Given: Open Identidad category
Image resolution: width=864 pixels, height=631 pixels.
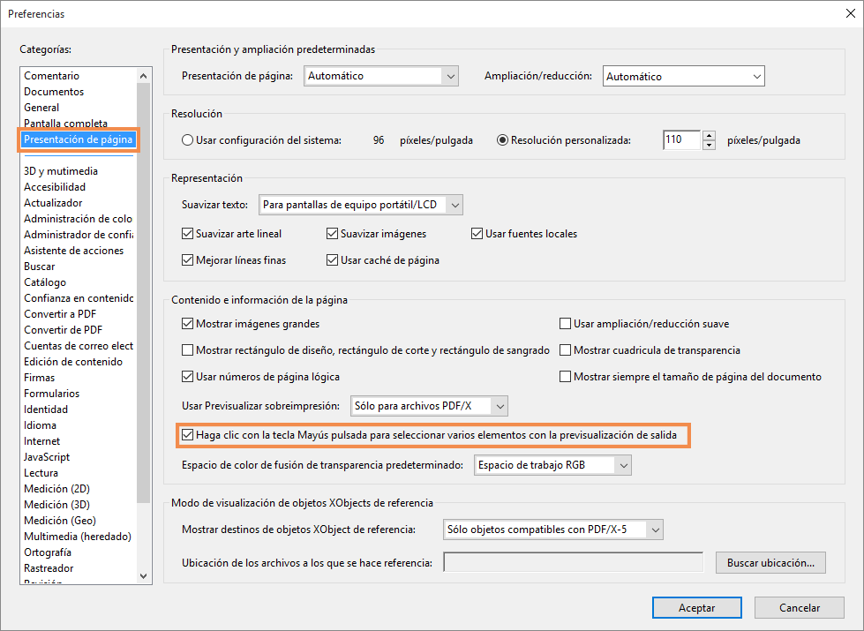Looking at the screenshot, I should [46, 409].
